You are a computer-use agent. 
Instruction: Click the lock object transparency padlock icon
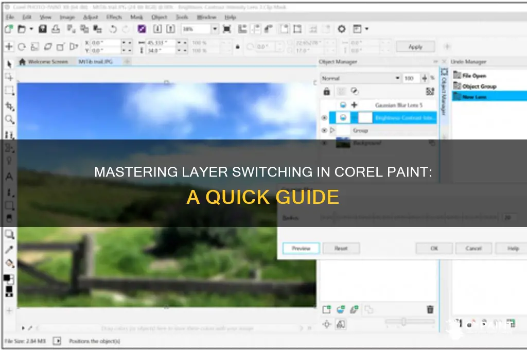click(x=326, y=91)
